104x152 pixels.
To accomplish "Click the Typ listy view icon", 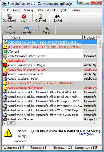I will coord(26,28).
